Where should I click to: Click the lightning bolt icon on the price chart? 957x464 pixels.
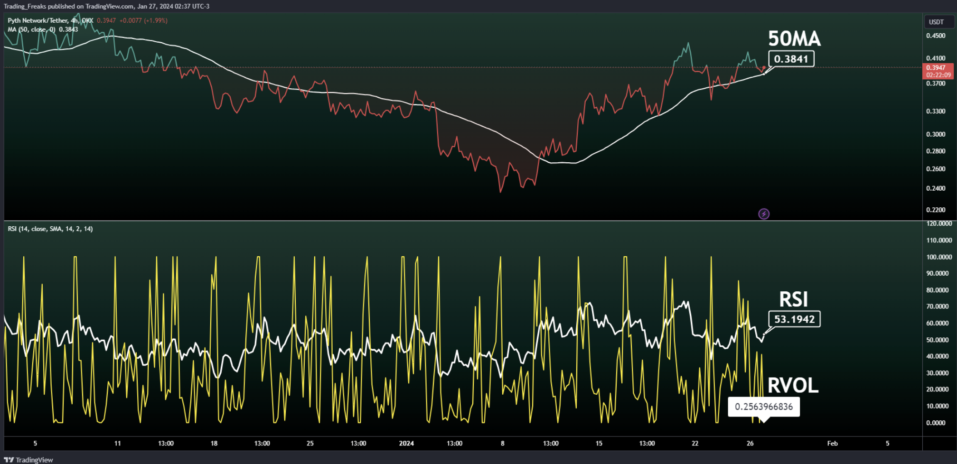(x=764, y=214)
